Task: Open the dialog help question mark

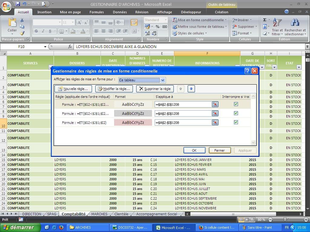Action: coord(247,71)
